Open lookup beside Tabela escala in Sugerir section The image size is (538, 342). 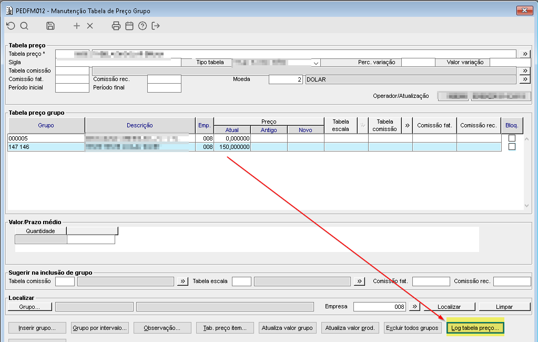[x=359, y=281]
